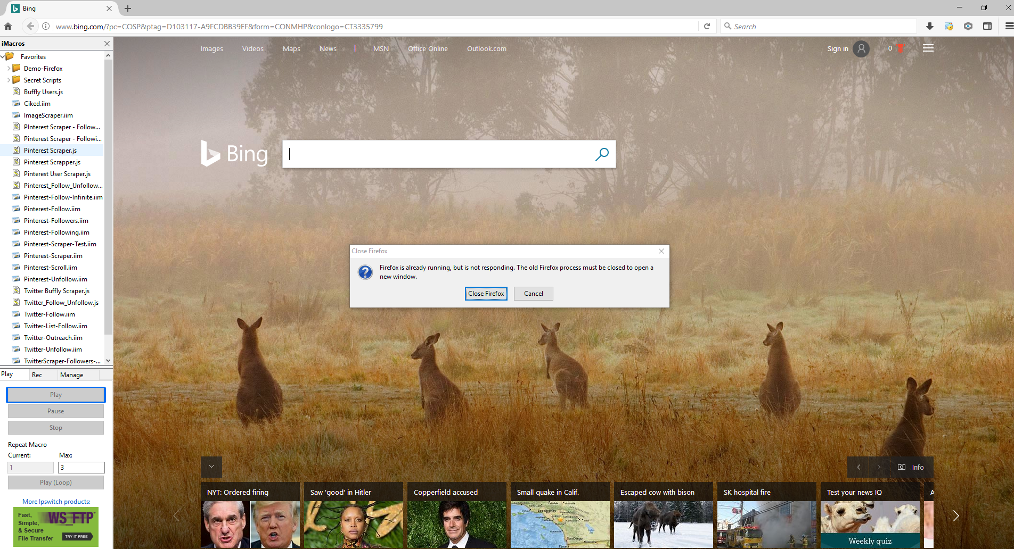The width and height of the screenshot is (1014, 549).
Task: Open the downloads arrow icon
Action: (x=930, y=26)
